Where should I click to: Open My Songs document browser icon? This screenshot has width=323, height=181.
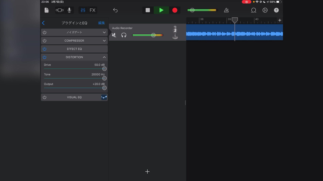[x=46, y=10]
